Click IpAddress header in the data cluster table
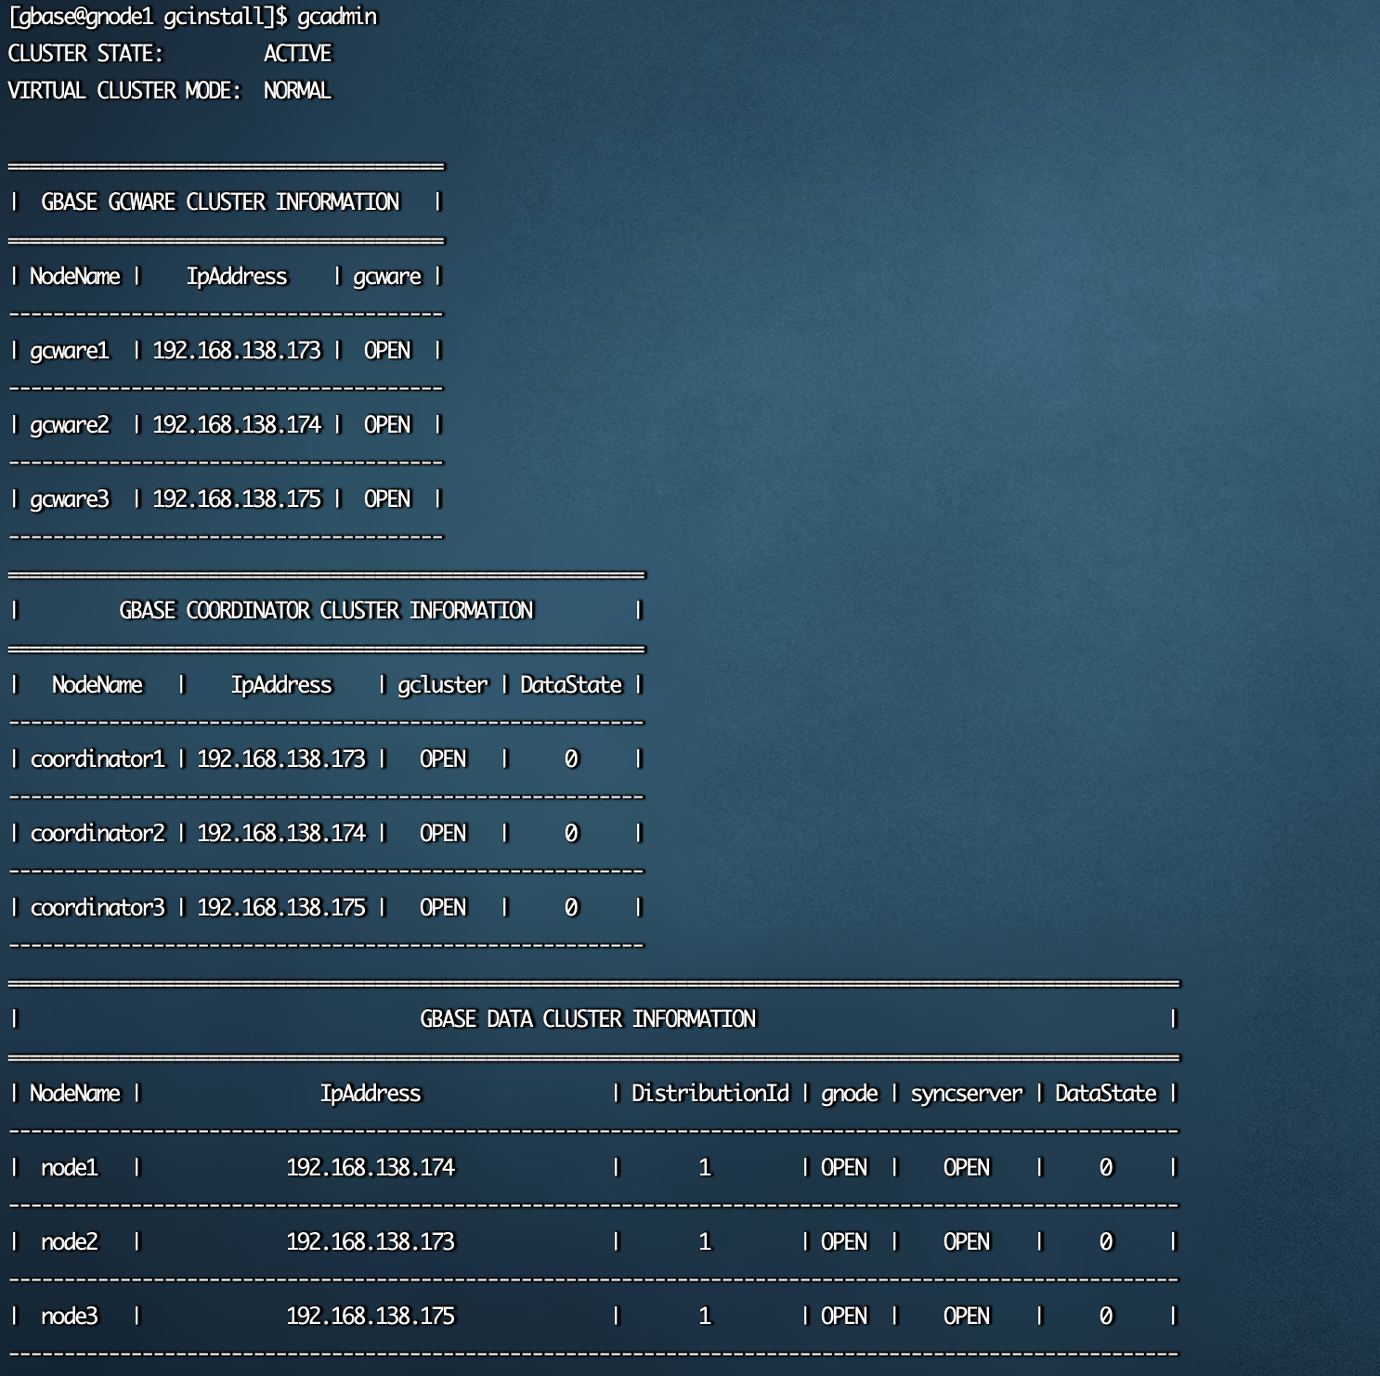 tap(371, 1094)
